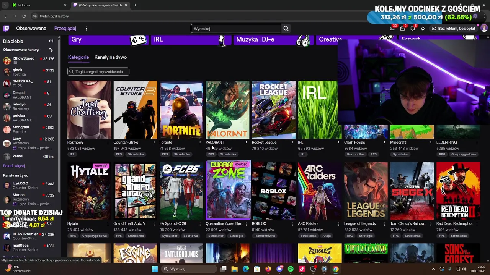Collapse the Dla ciebie sidebar
Screen dimensions: 490x275
pyautogui.click(x=51, y=41)
